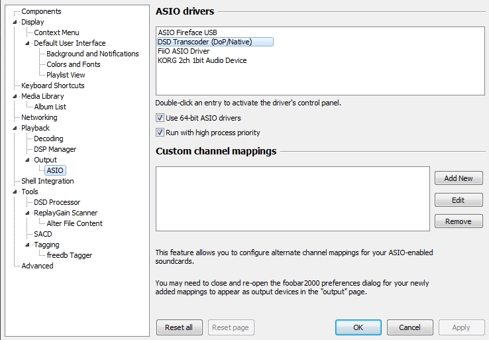The width and height of the screenshot is (489, 340).
Task: Click the Reset all button
Action: coord(180,327)
